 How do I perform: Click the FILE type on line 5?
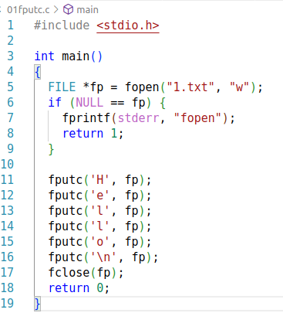pyautogui.click(x=62, y=87)
